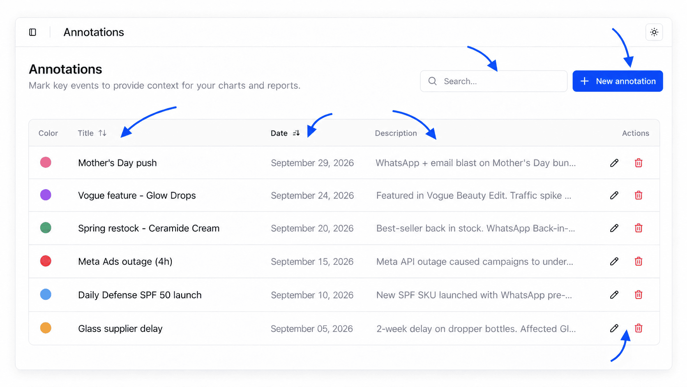Screen dimensions: 687x387
Task: Delete the Glass supplier delay annotation
Action: coord(639,328)
